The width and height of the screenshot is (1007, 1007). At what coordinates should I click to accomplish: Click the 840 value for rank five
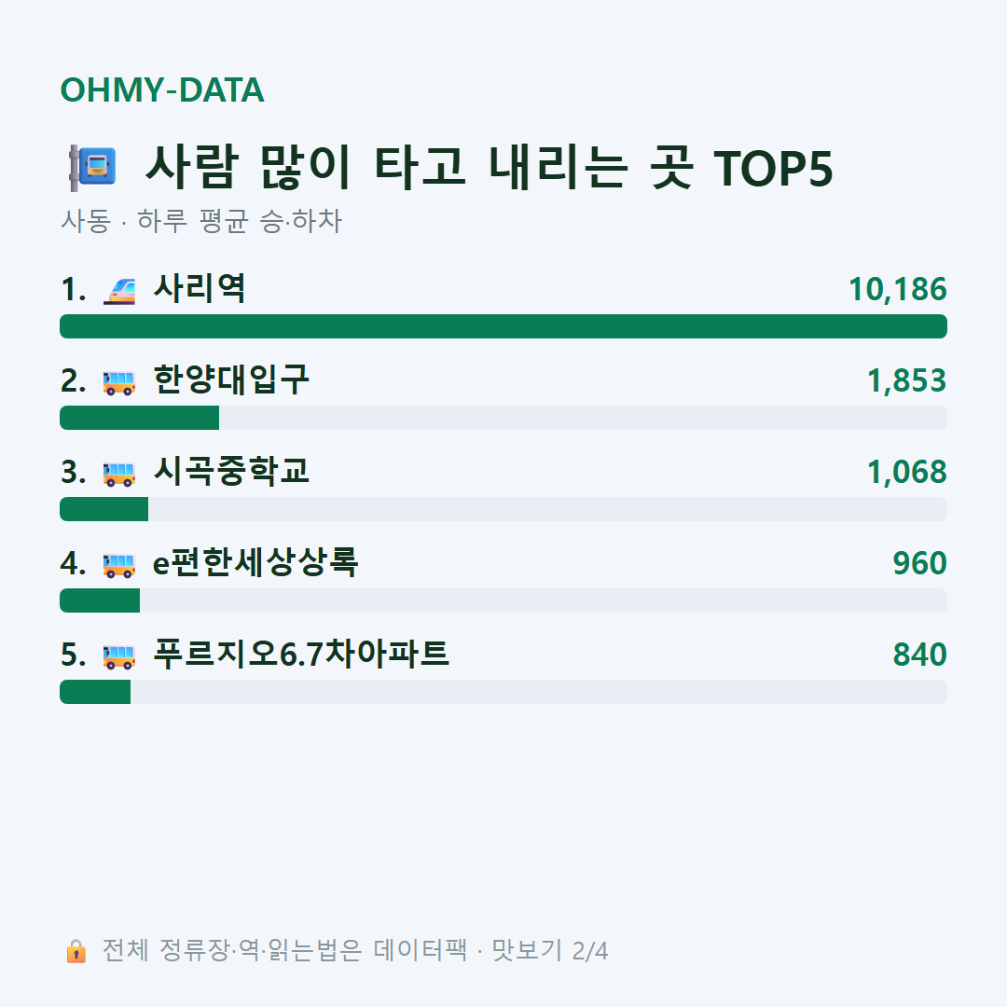pos(919,655)
